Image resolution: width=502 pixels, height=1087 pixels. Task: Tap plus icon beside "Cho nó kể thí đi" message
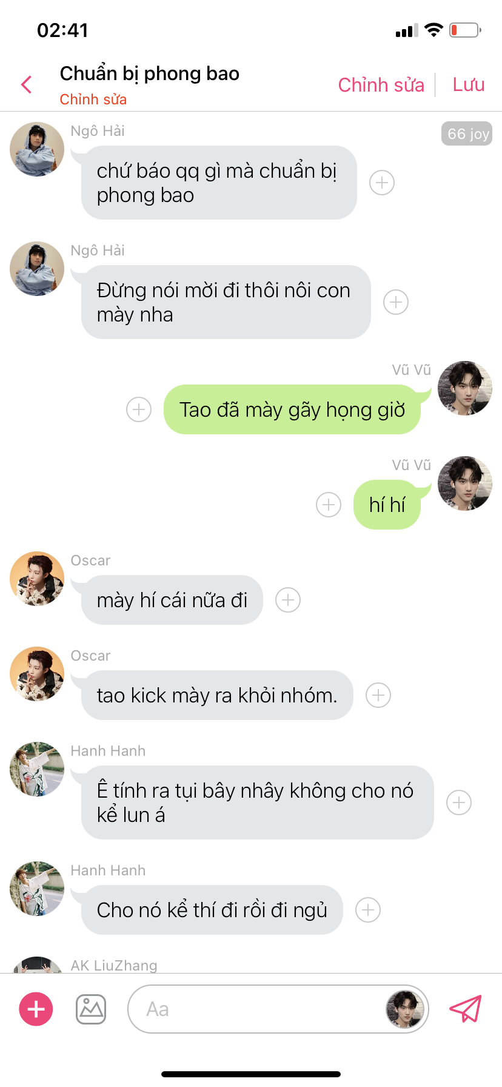(x=368, y=910)
